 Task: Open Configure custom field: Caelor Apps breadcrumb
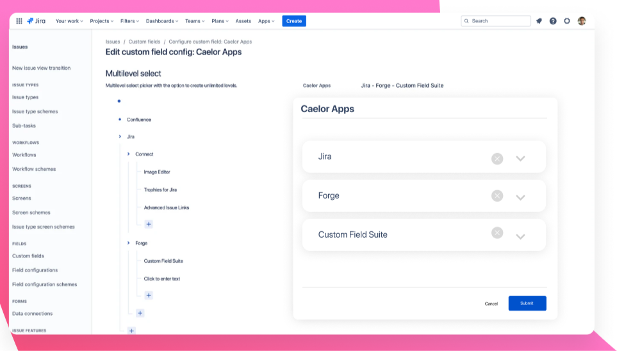tap(210, 42)
